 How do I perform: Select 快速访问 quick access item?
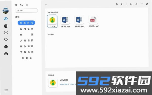point(26,23)
